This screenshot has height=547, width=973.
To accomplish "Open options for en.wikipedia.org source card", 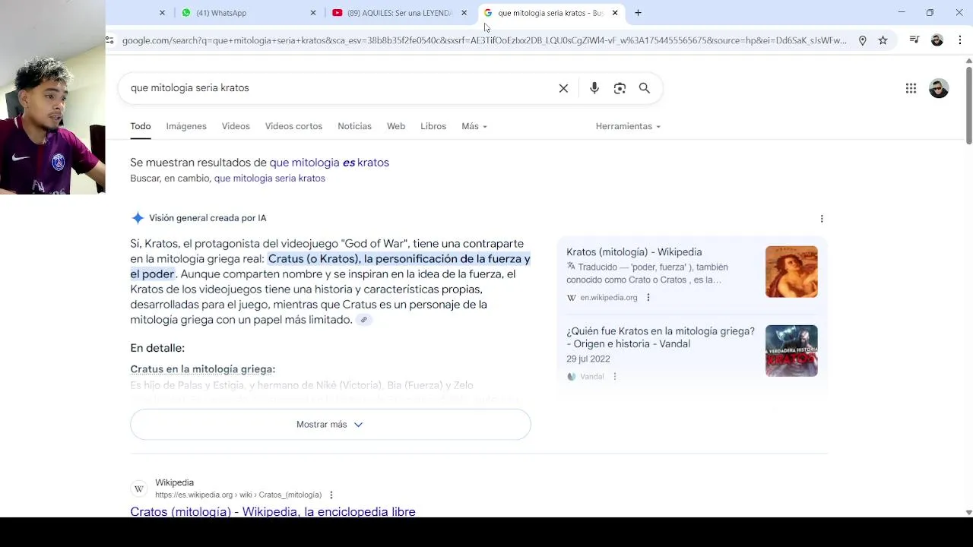I will pyautogui.click(x=648, y=298).
